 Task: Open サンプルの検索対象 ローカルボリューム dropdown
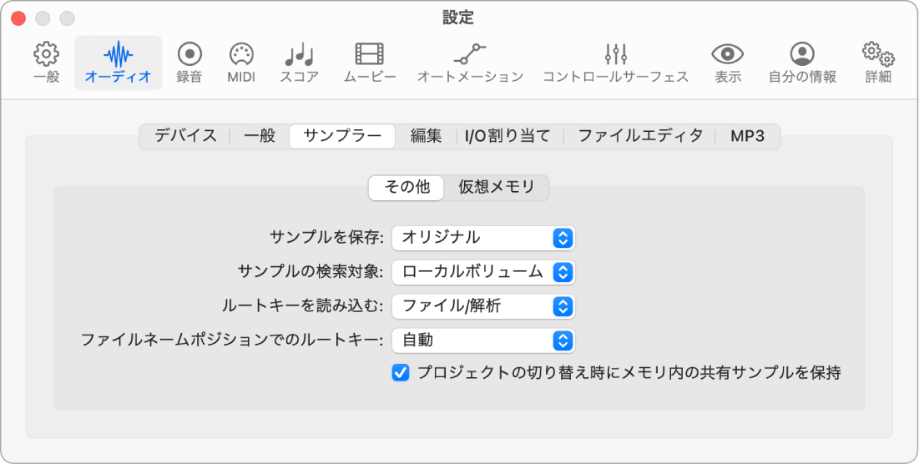click(483, 272)
